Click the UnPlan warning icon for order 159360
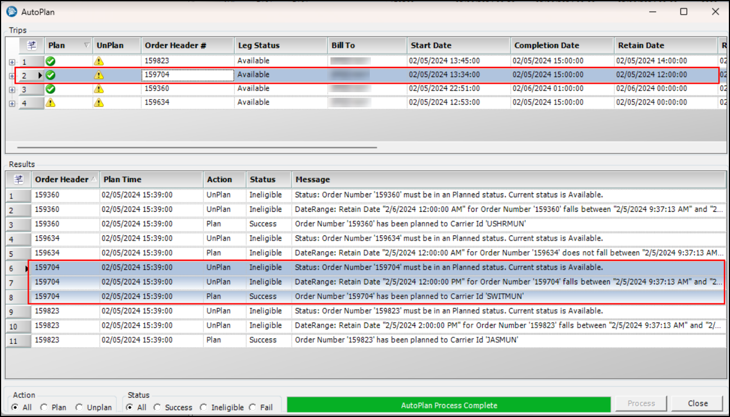Viewport: 730px width, 417px height. point(99,89)
